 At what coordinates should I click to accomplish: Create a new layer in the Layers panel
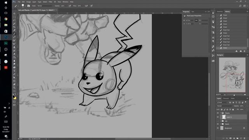(x=241, y=138)
